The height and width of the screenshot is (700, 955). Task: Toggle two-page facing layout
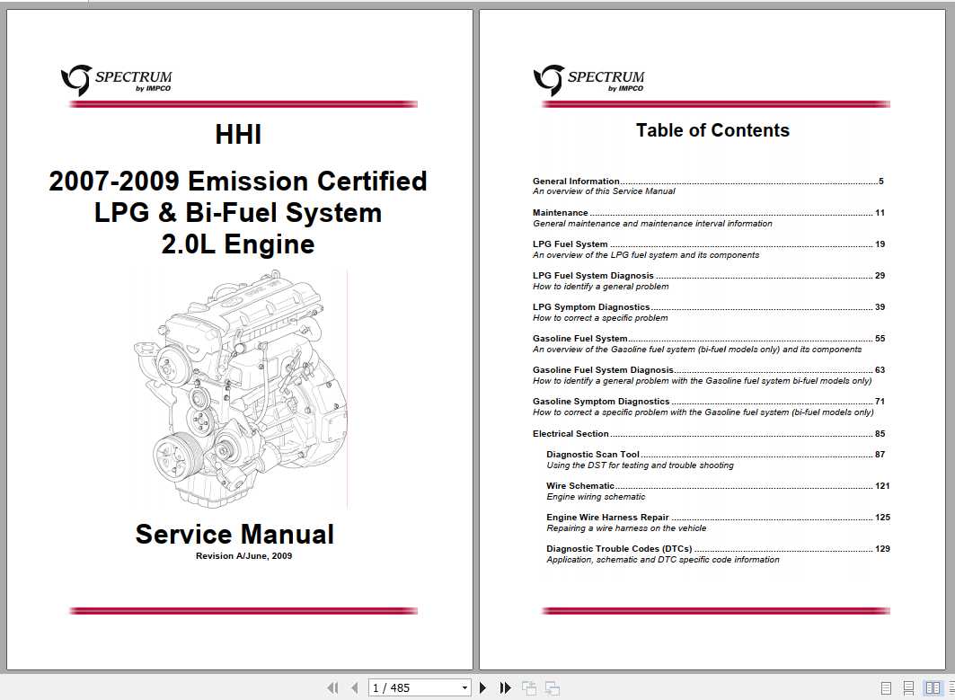pos(933,687)
